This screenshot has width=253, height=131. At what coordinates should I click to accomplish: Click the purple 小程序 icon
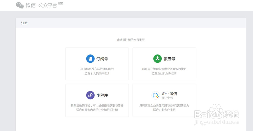pos(90,95)
